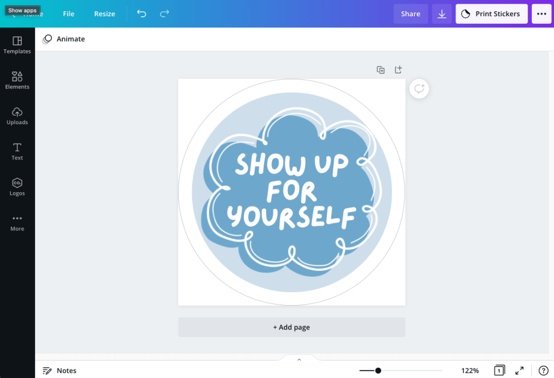Open the Uploads panel
Screen dimensions: 554x378
[17, 116]
